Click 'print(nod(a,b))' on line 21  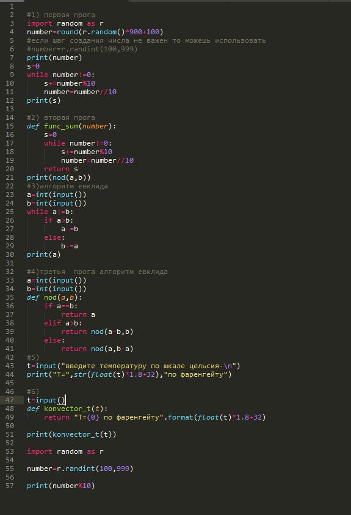click(59, 178)
